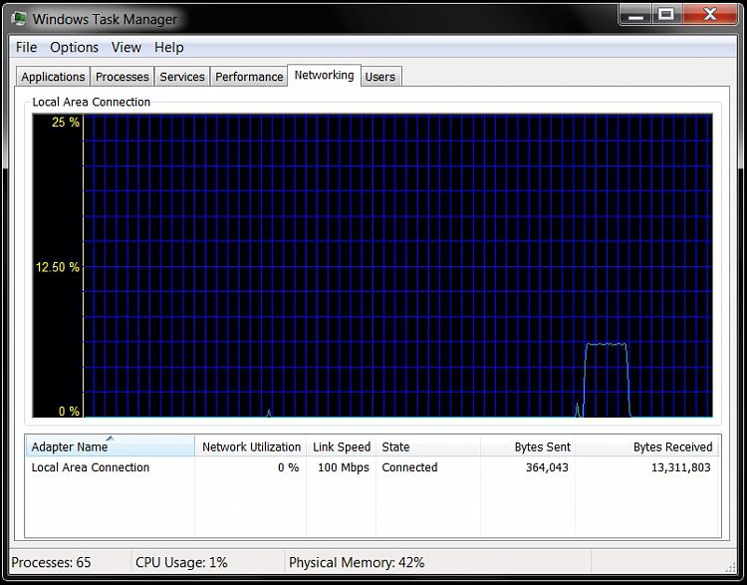
Task: Switch to the Services tab
Action: click(182, 77)
